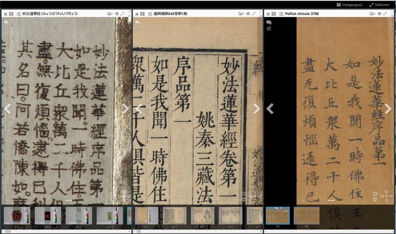
Task: Select p. 2 thumbnail in 妙法蓮華経 window
Action: coord(48,216)
